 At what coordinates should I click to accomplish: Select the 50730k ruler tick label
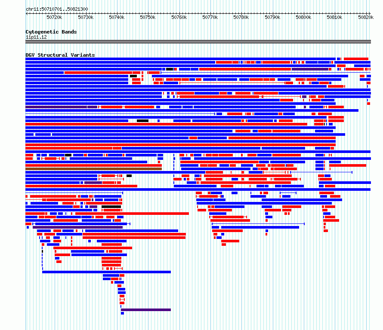(x=86, y=17)
